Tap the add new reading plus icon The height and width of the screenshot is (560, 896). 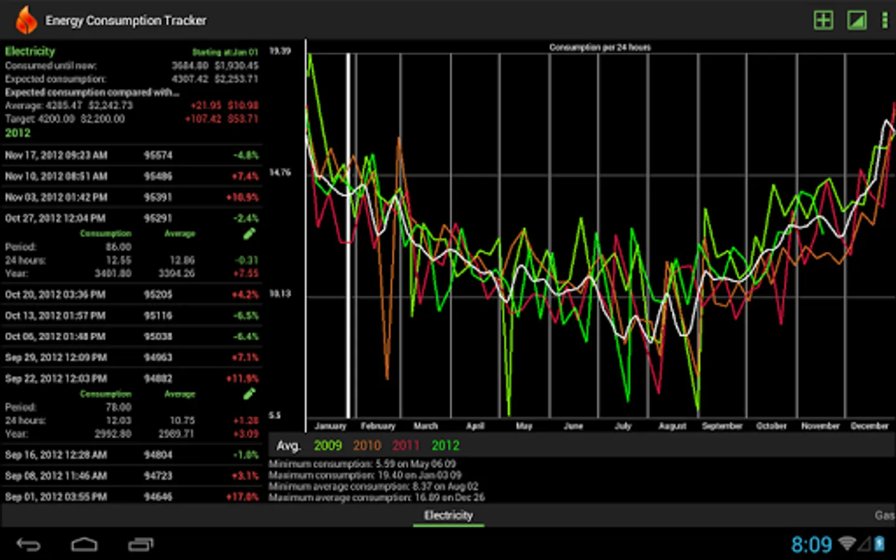tap(823, 21)
